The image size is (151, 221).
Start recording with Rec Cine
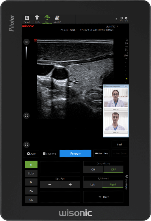101,154
